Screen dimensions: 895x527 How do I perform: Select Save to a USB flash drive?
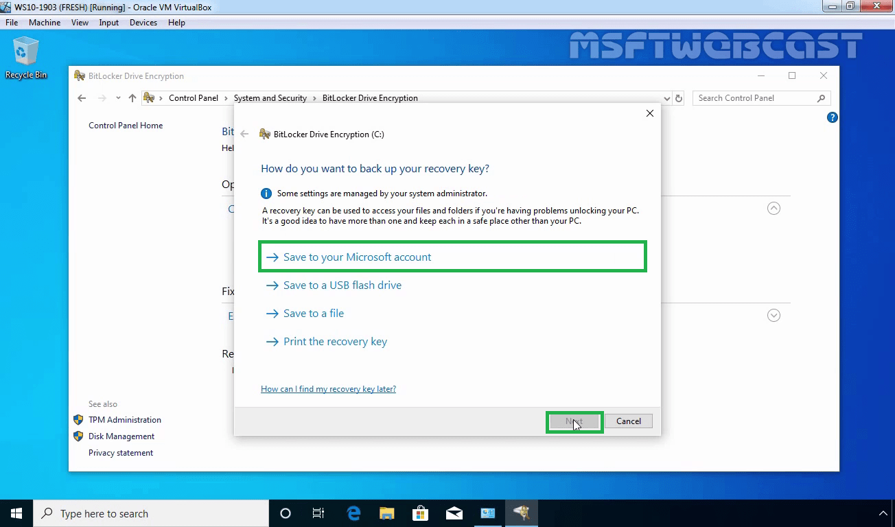[342, 285]
